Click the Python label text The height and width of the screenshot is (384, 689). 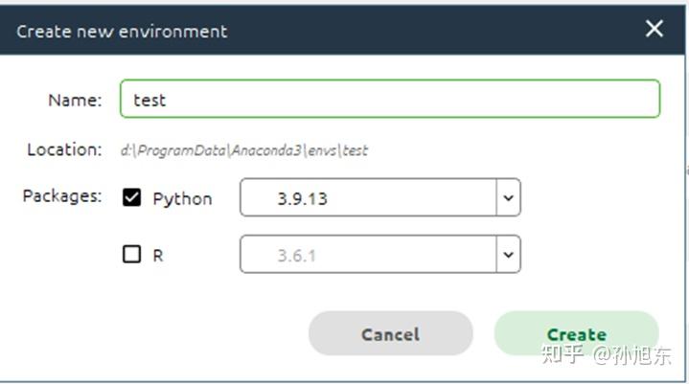click(182, 199)
